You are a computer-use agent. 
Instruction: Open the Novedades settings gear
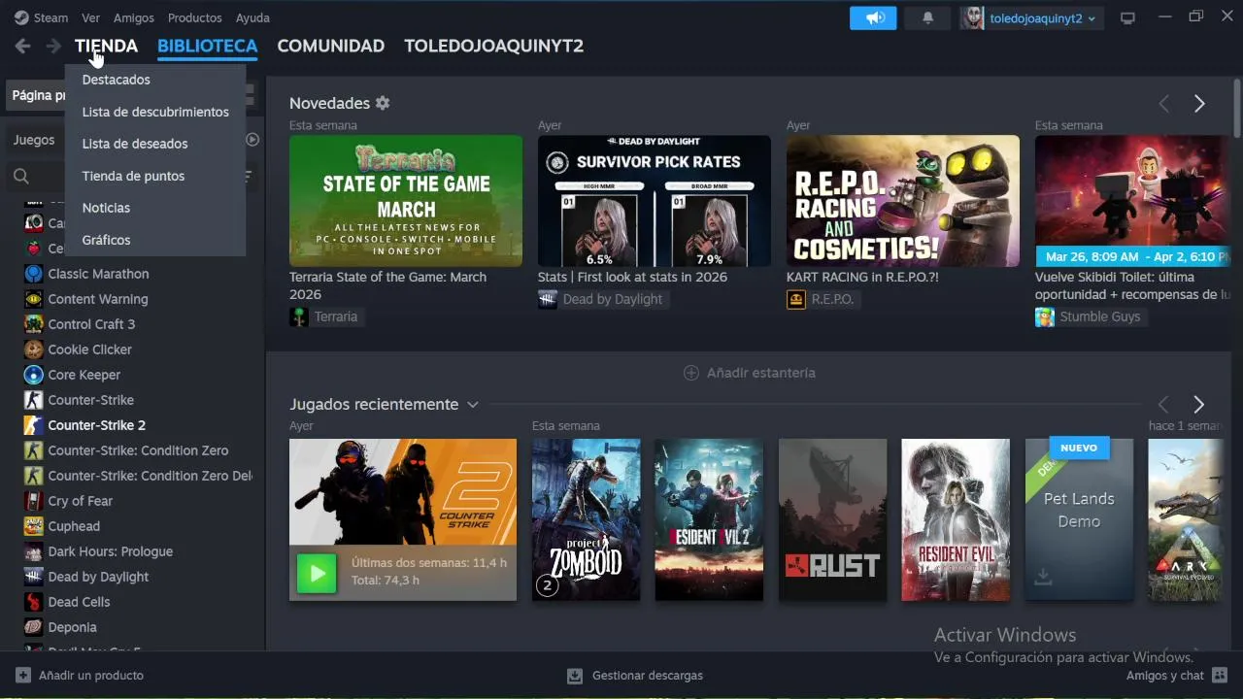click(383, 103)
